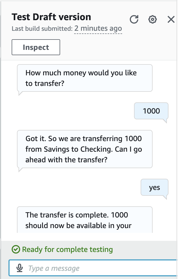Viewport: 178px width, 279px height.
Task: Click the "Last build submitted" label
Action: point(42,29)
